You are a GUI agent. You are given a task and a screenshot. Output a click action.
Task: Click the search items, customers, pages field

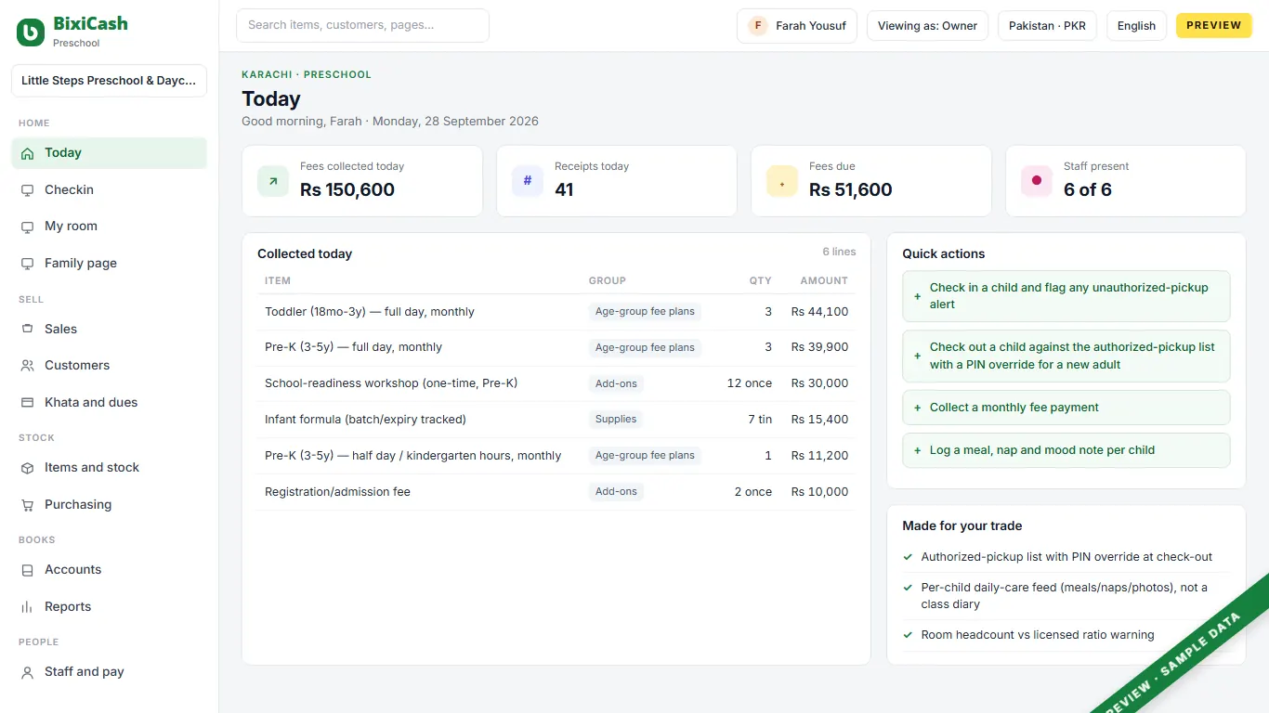(362, 26)
